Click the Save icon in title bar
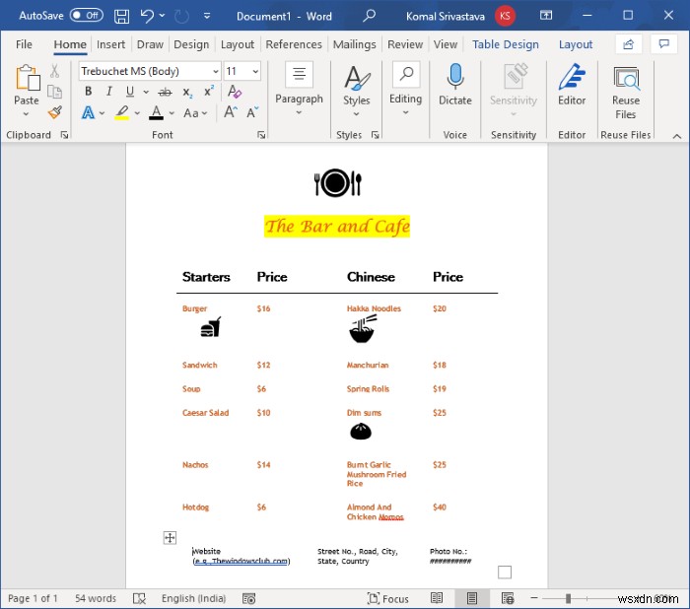The height and width of the screenshot is (609, 690). (122, 17)
